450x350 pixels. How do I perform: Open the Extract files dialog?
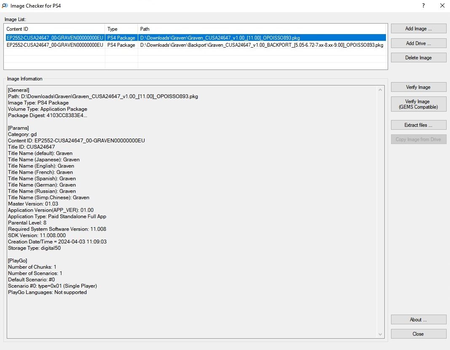418,125
